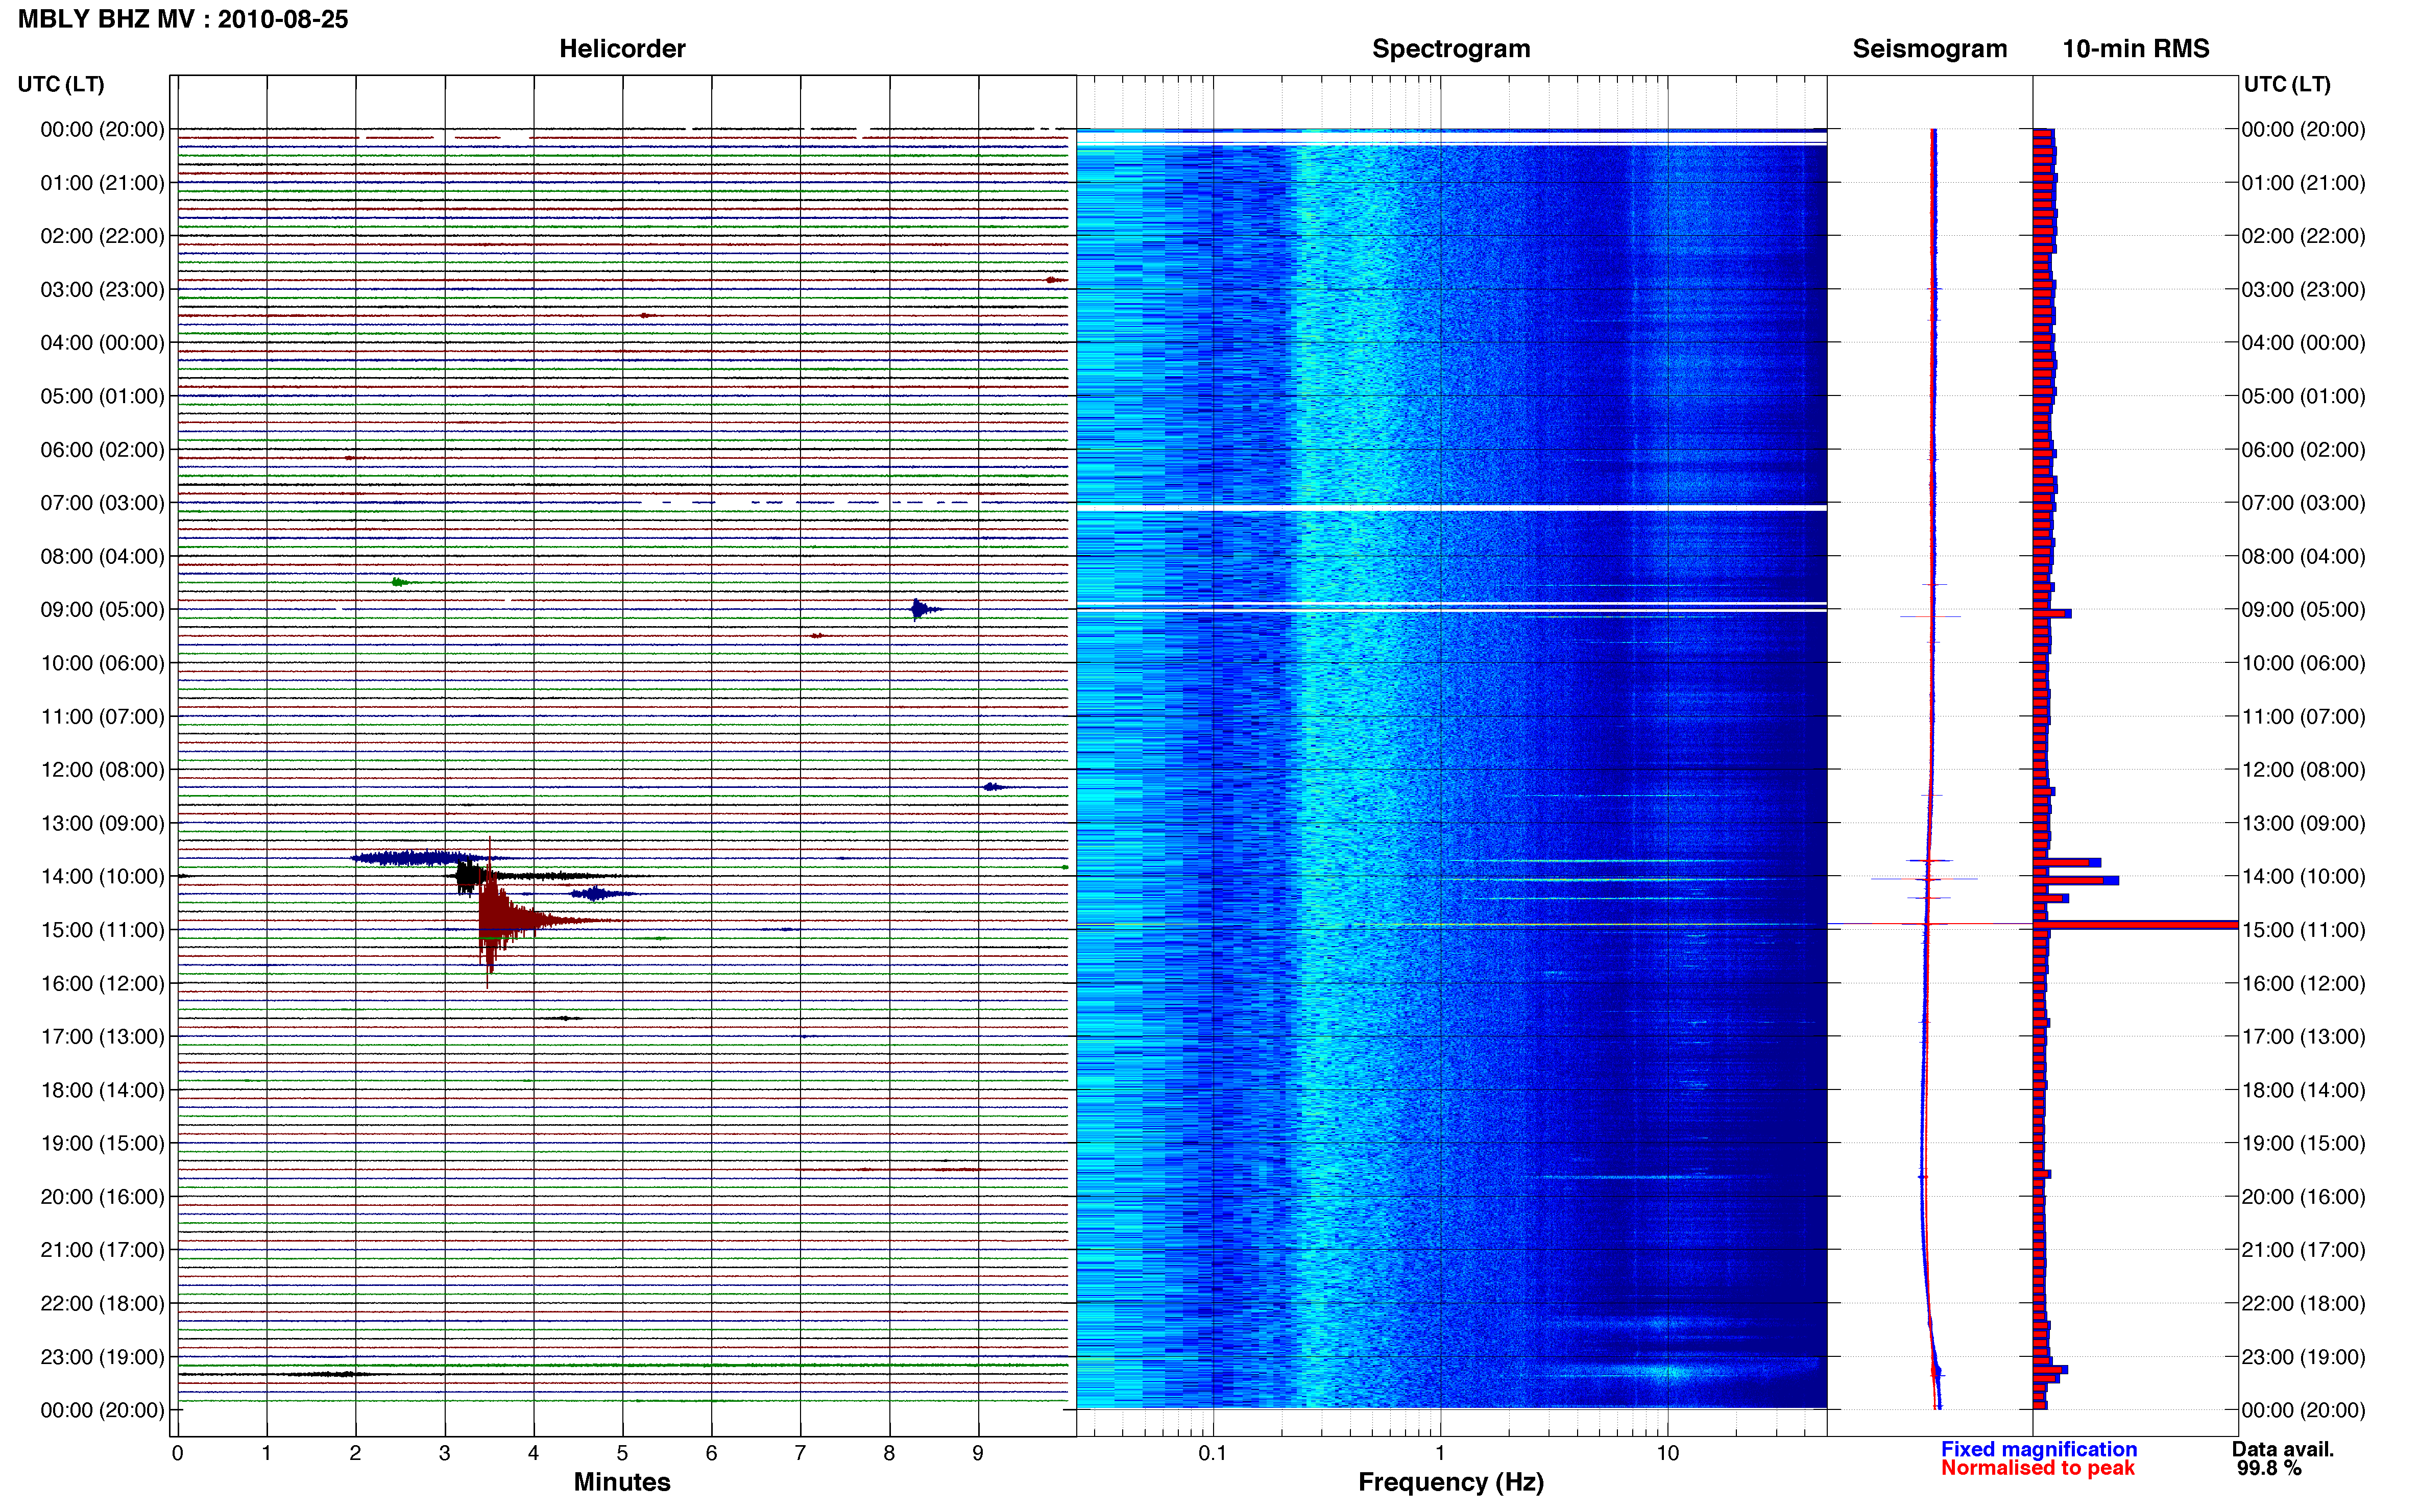Click the small green event after 08:00
The width and height of the screenshot is (2420, 1512).
tap(400, 582)
